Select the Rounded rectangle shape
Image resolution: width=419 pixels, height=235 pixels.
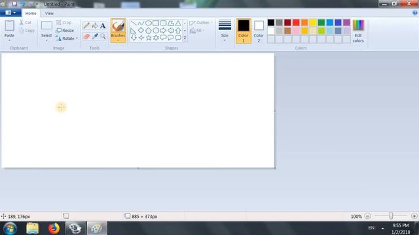(x=163, y=23)
